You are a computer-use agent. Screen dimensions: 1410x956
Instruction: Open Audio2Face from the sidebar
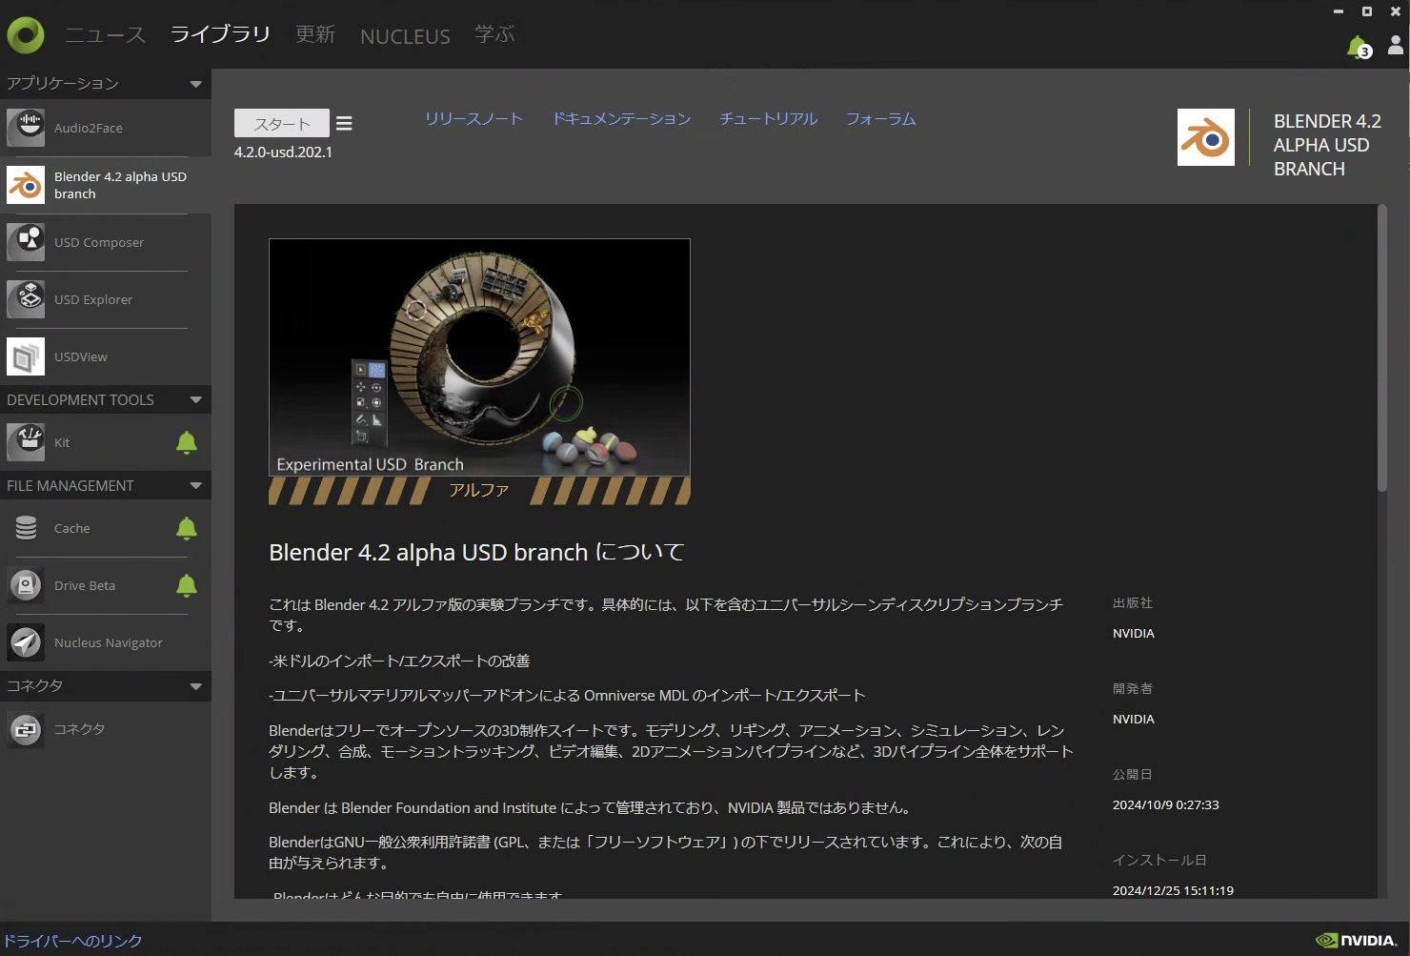[x=26, y=127]
